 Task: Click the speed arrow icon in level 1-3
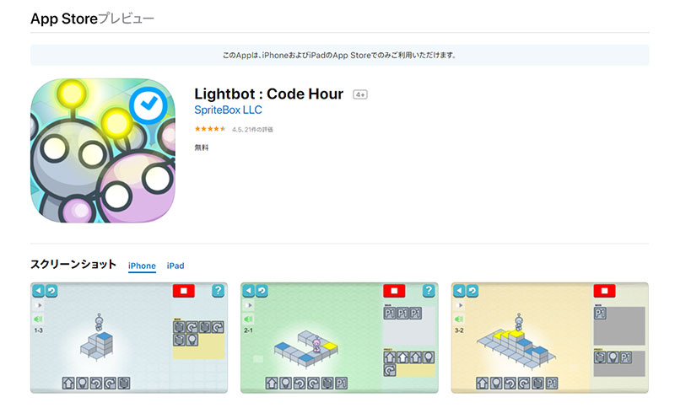[x=39, y=305]
